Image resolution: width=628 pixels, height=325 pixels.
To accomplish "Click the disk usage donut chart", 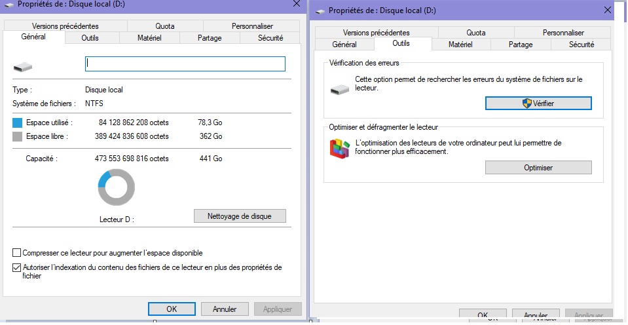I will point(116,188).
